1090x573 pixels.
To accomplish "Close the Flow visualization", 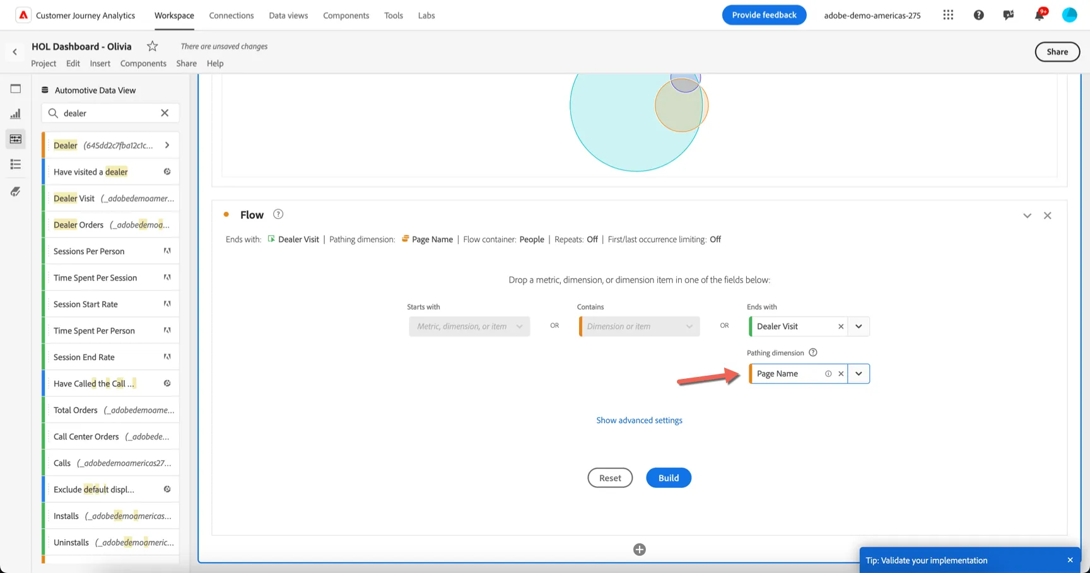I will [x=1048, y=216].
